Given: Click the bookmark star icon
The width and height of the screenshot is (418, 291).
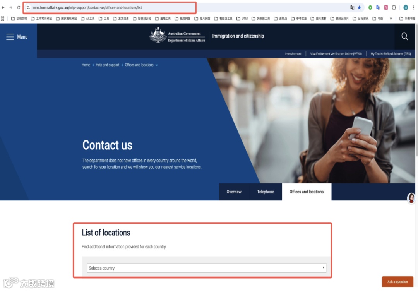Looking at the screenshot, I should (359, 7).
